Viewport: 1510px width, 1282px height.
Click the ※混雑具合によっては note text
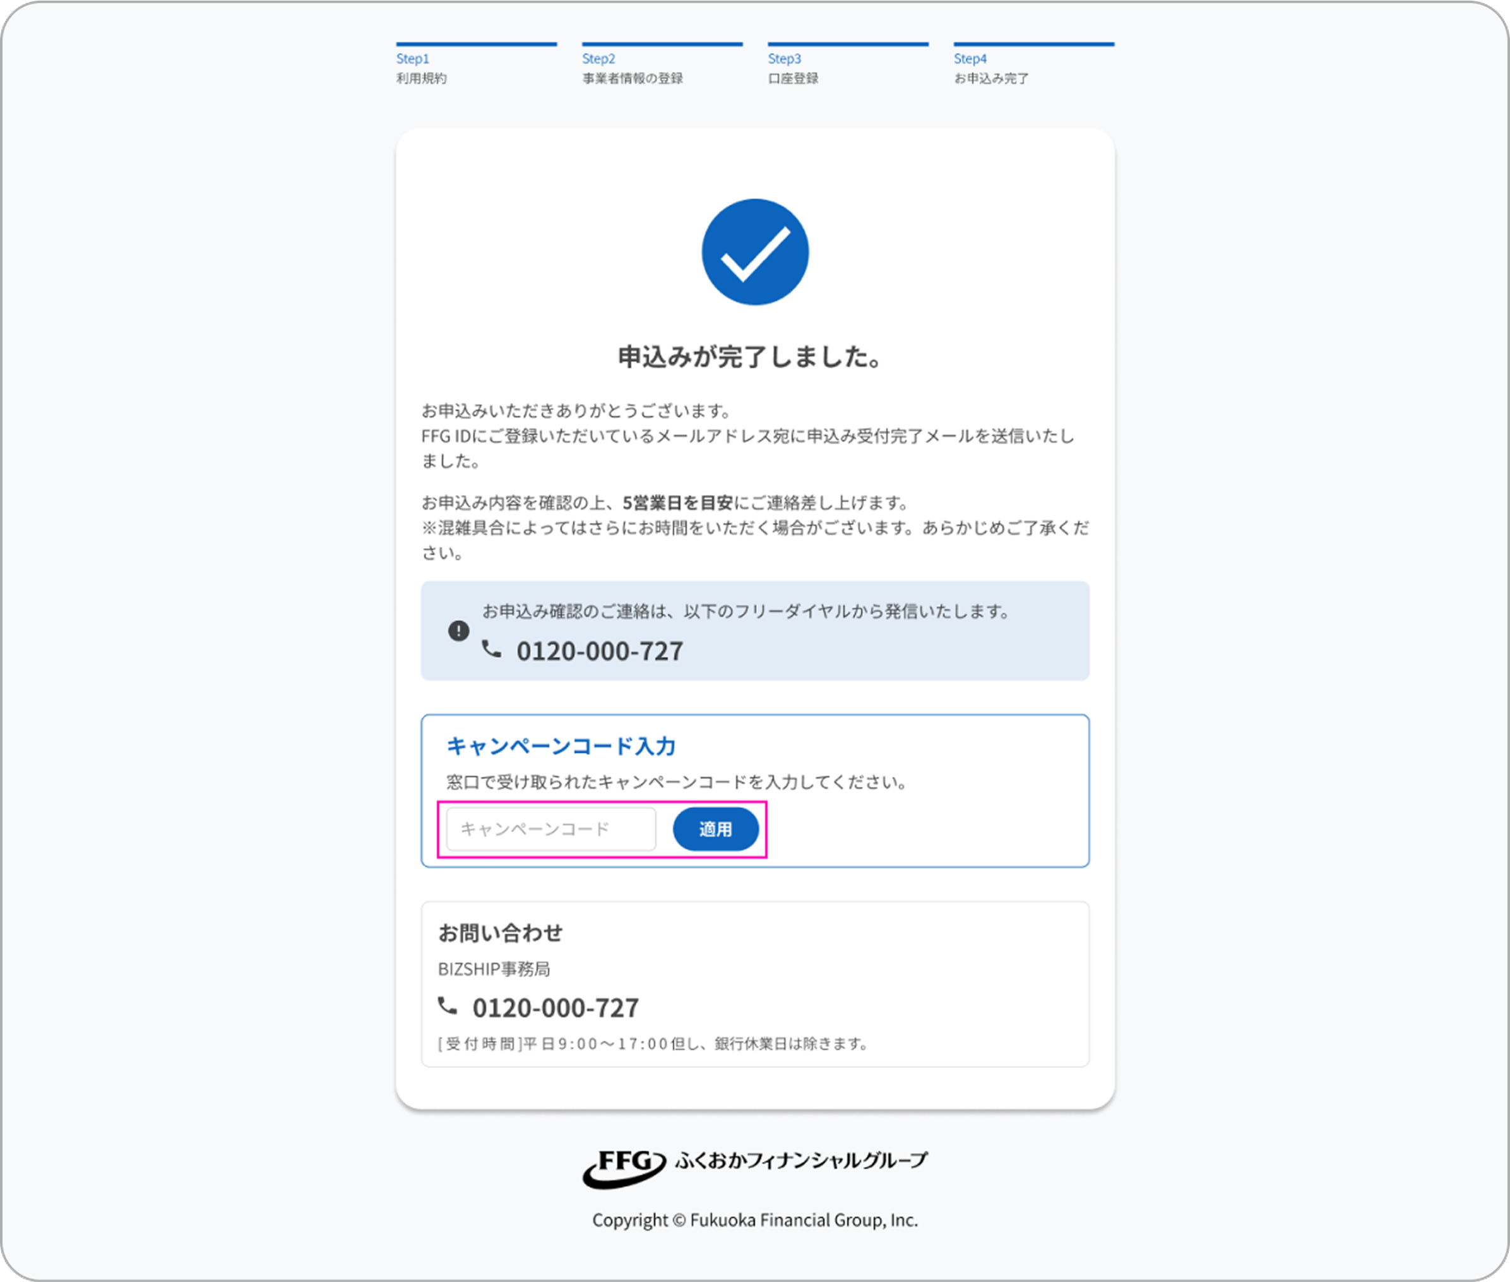[x=756, y=540]
